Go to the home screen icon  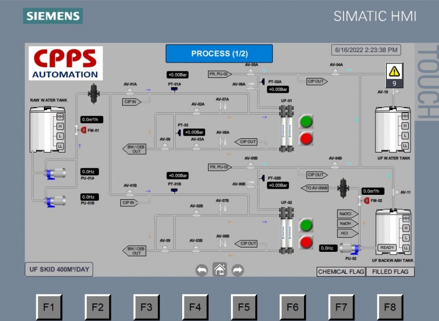tap(219, 269)
